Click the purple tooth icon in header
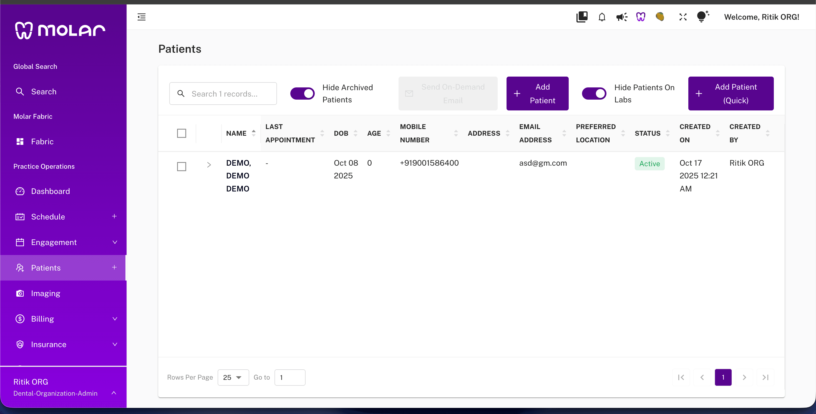The height and width of the screenshot is (414, 816). coord(641,17)
